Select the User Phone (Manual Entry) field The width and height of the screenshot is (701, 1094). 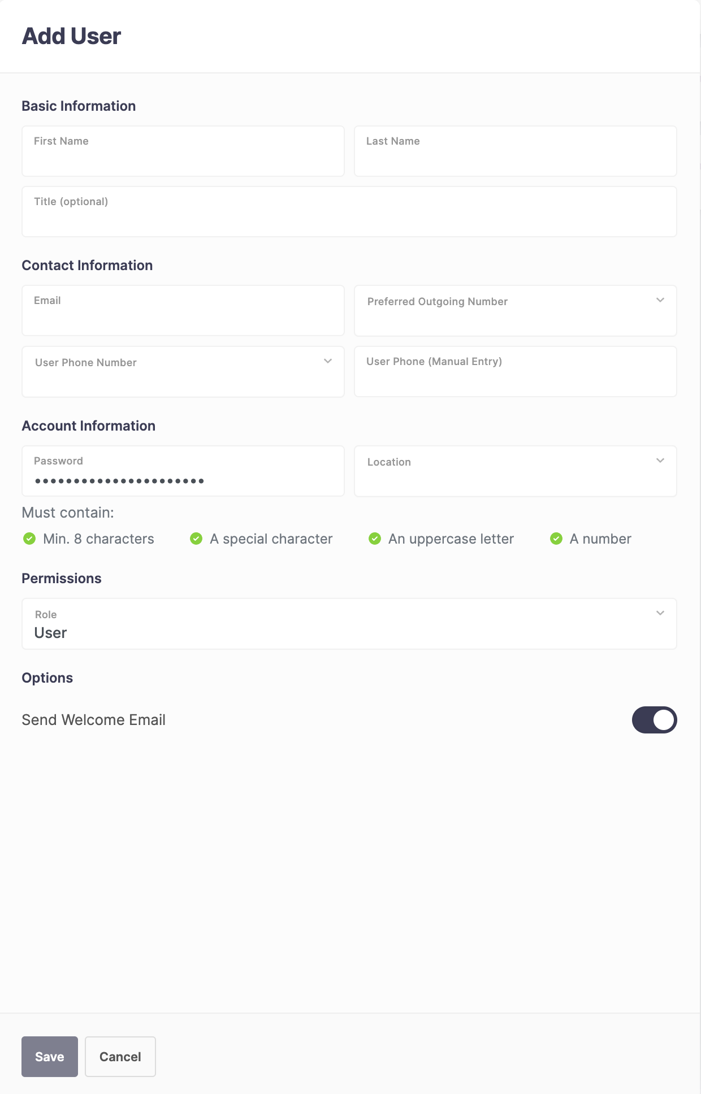[x=516, y=372]
